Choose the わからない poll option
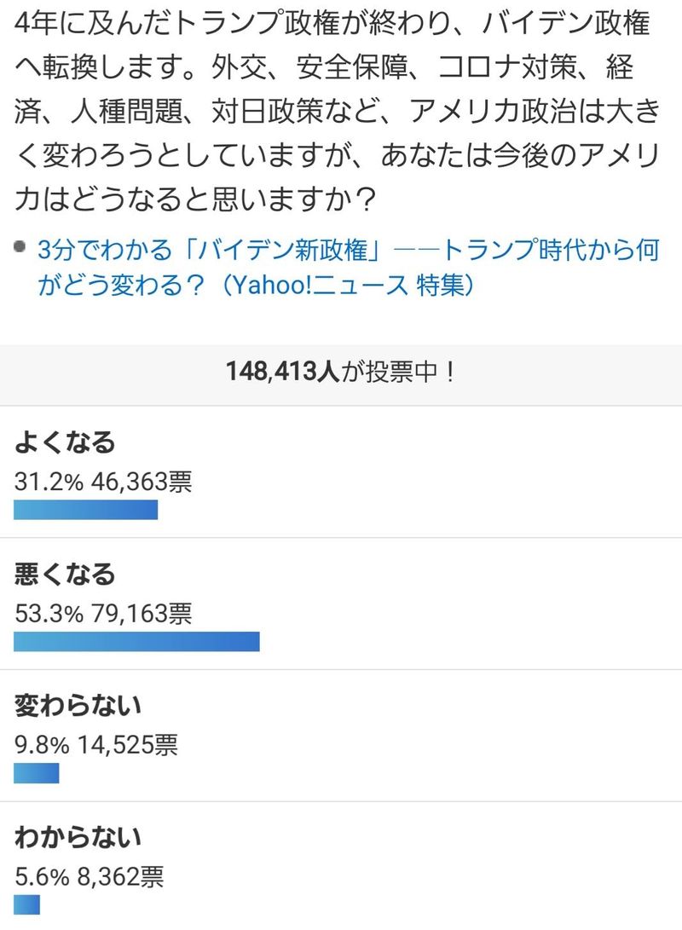 [x=78, y=837]
